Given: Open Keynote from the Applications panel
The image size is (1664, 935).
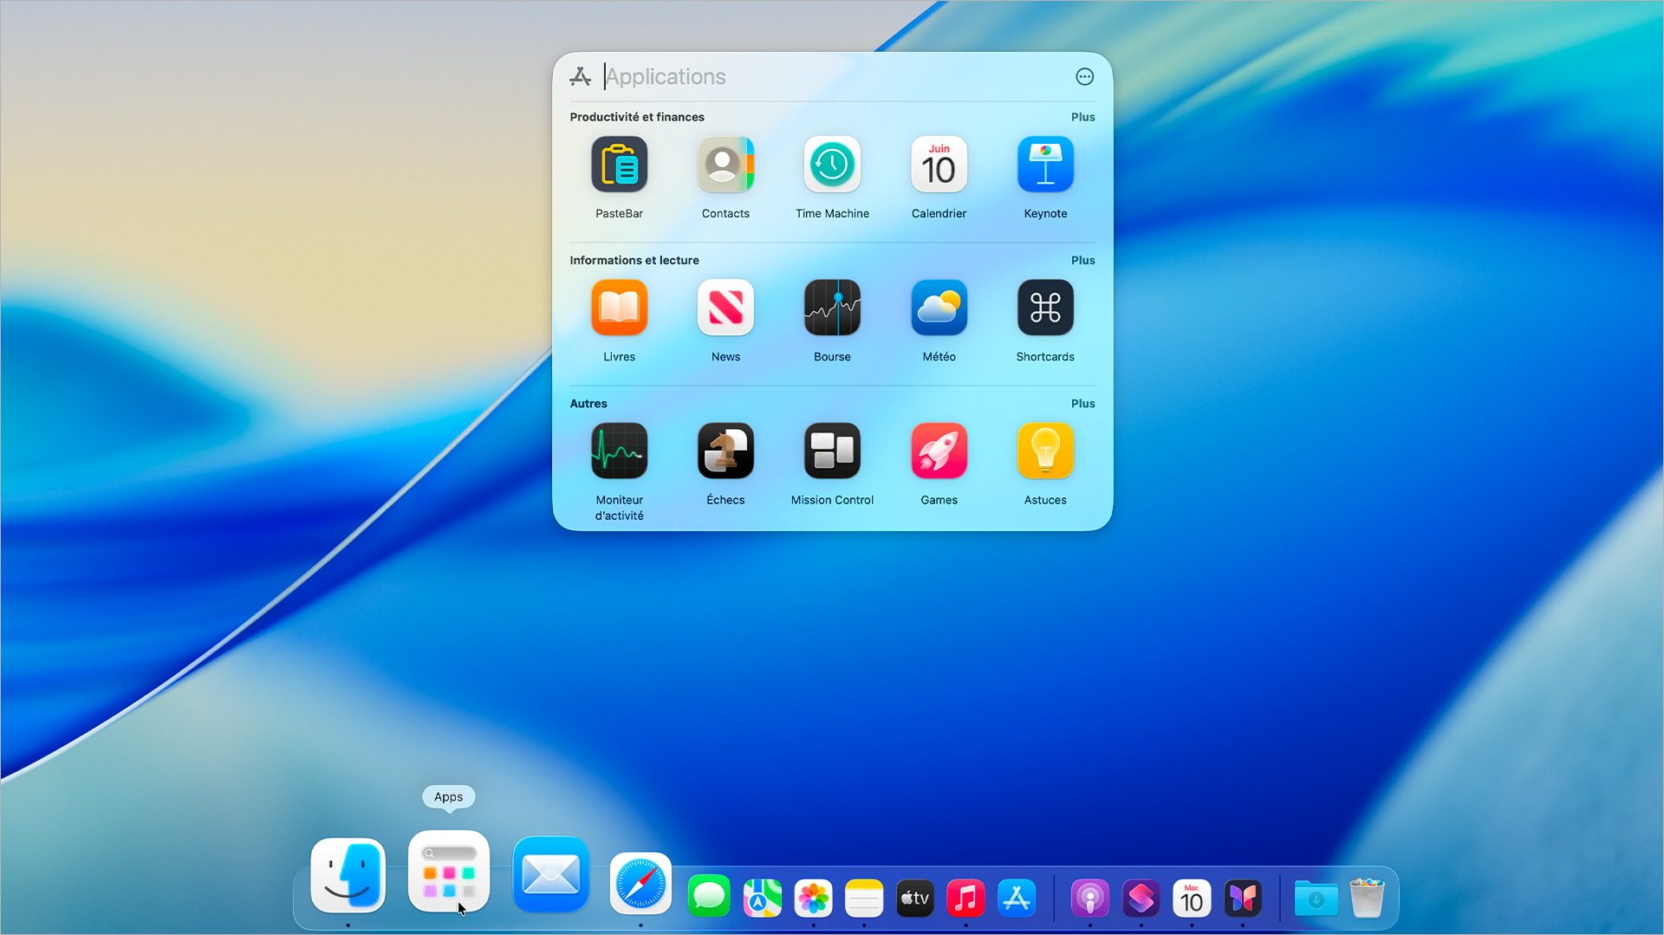Looking at the screenshot, I should (x=1045, y=165).
